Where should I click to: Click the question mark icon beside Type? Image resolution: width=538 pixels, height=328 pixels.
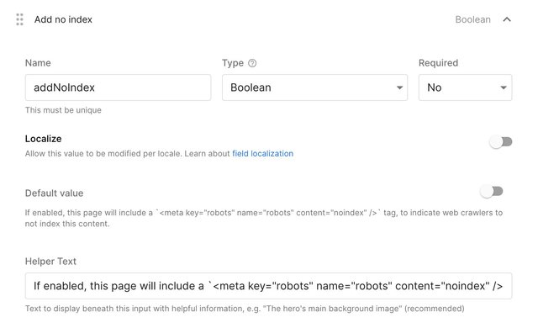click(x=252, y=63)
